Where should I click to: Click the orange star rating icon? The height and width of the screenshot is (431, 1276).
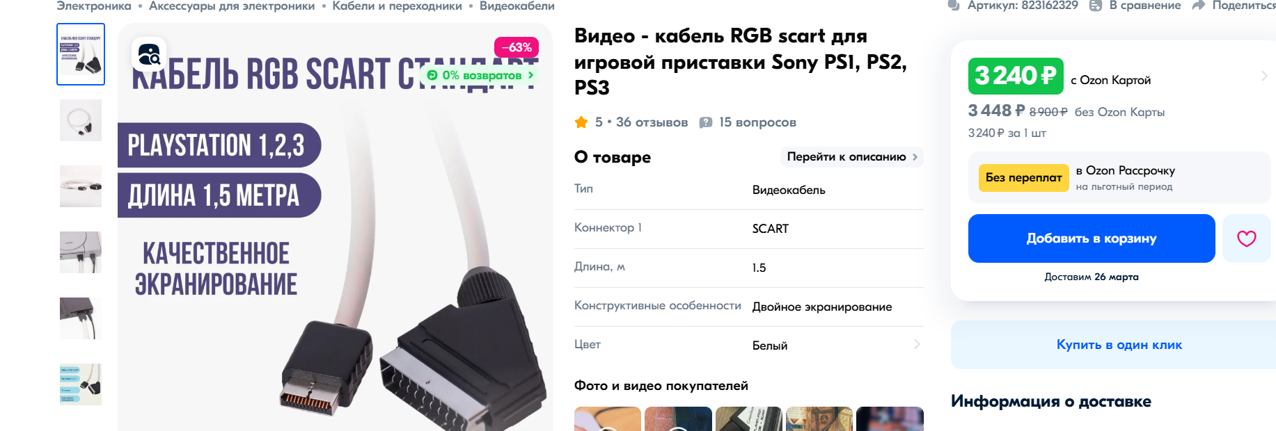point(581,122)
